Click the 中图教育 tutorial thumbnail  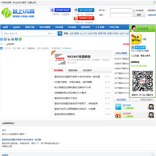point(60,59)
